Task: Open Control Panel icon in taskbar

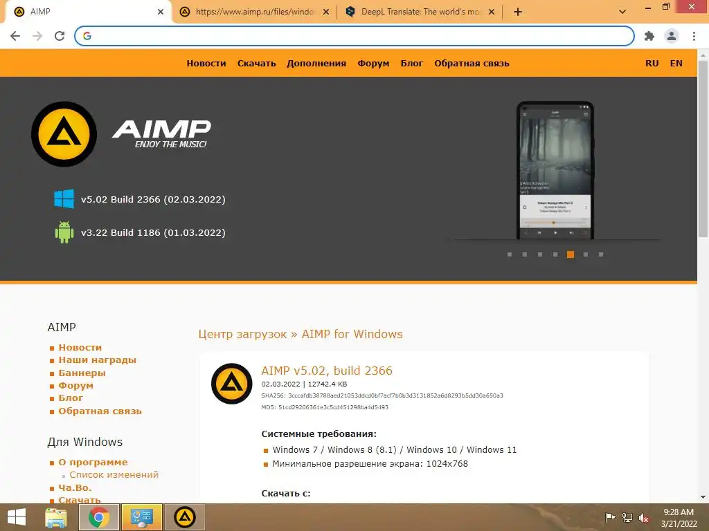Action: [141, 517]
